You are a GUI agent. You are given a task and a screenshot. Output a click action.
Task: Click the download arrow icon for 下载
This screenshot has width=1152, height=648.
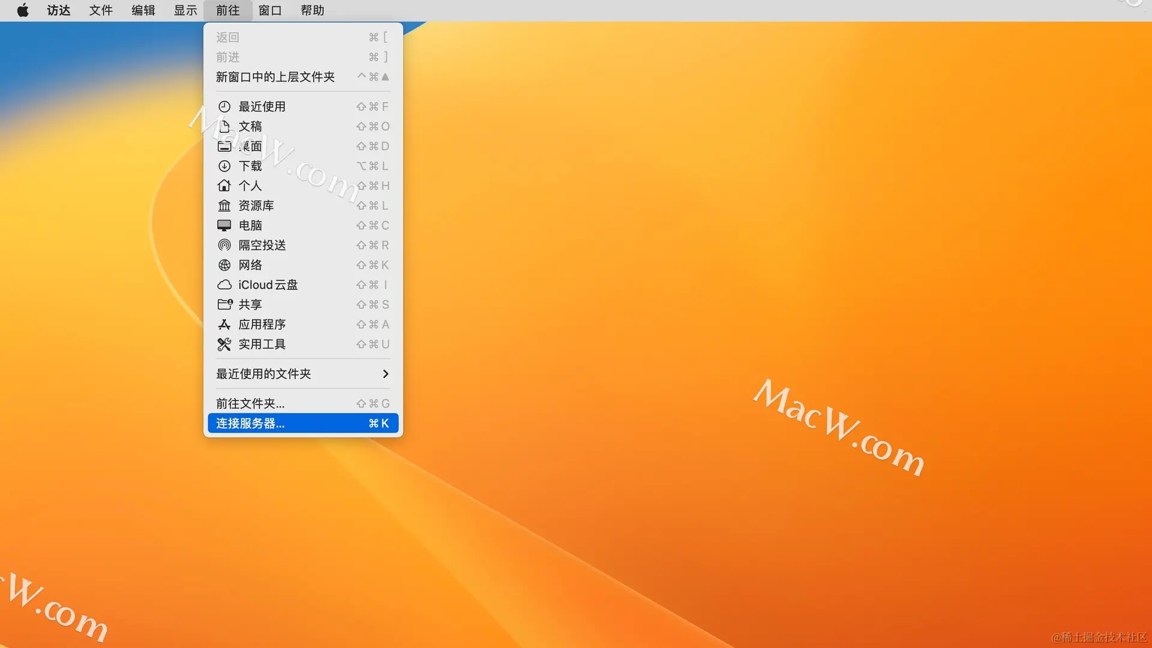tap(224, 166)
